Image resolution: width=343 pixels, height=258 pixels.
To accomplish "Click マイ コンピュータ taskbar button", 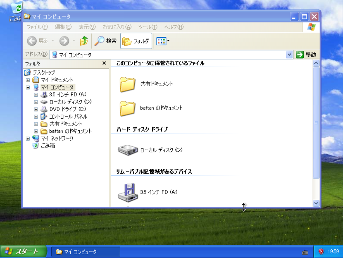I will click(85, 252).
